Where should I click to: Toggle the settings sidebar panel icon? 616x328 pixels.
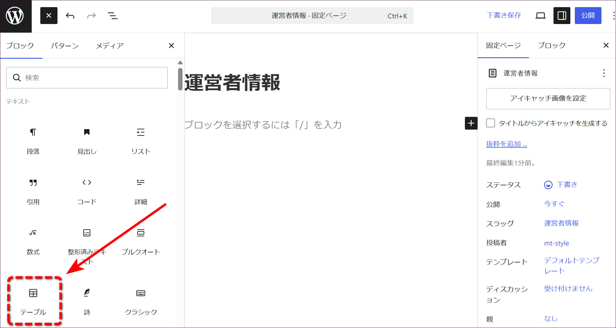562,16
